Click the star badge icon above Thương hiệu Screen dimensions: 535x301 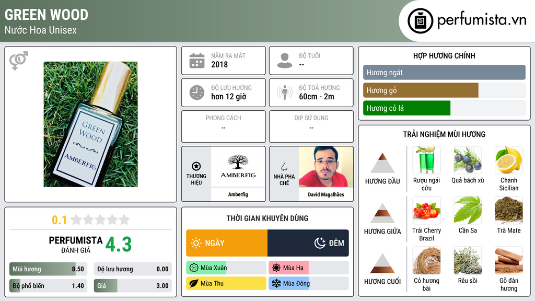(196, 166)
